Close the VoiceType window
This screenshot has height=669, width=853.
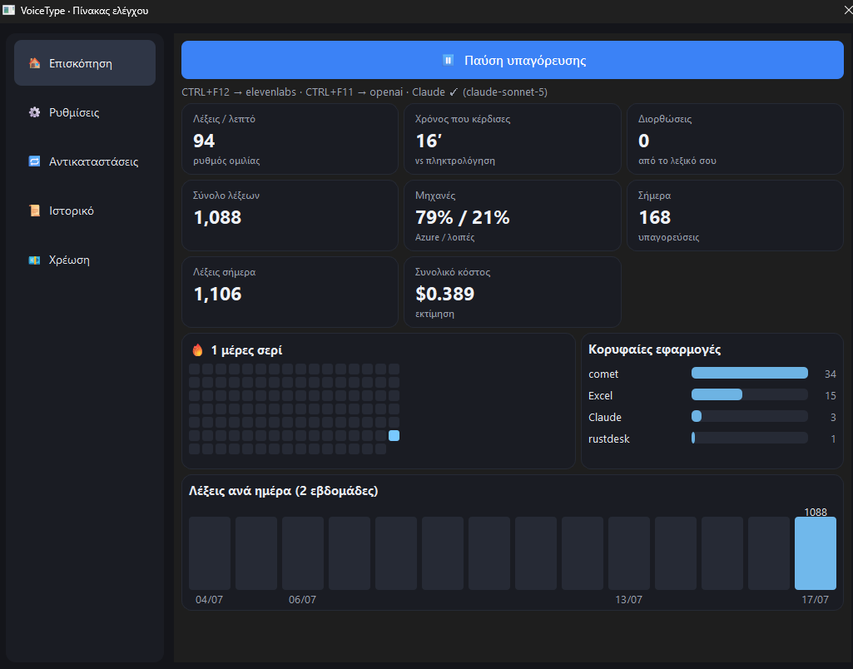846,10
